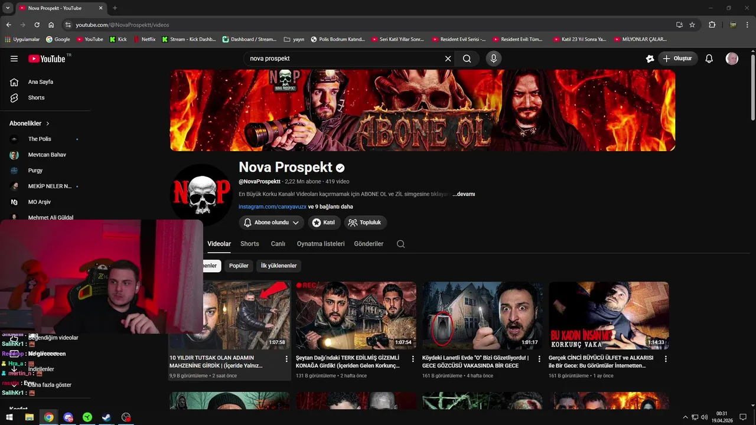Switch to the Shorts channel tab
Image resolution: width=756 pixels, height=425 pixels.
point(250,244)
